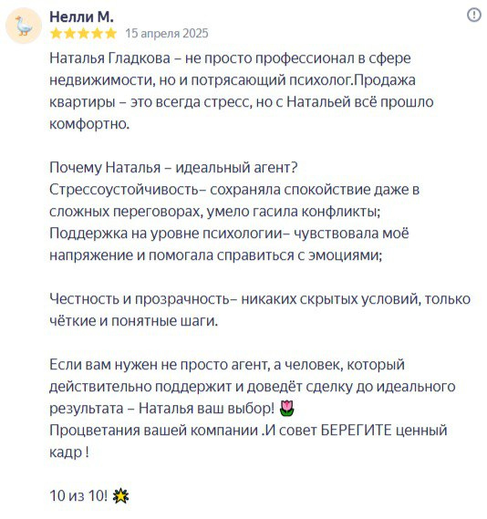Click the review date 15 апреля 2025
This screenshot has width=487, height=519.
tap(167, 34)
